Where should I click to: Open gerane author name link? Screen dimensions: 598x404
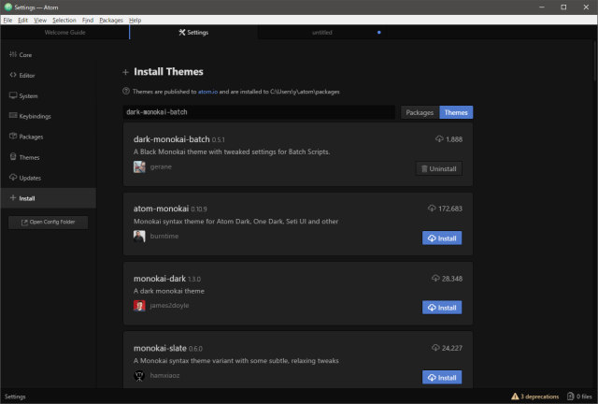click(161, 166)
